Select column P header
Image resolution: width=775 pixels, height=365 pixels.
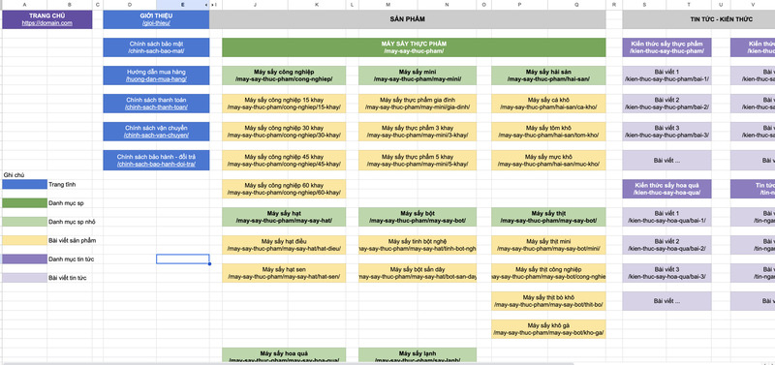pyautogui.click(x=519, y=5)
